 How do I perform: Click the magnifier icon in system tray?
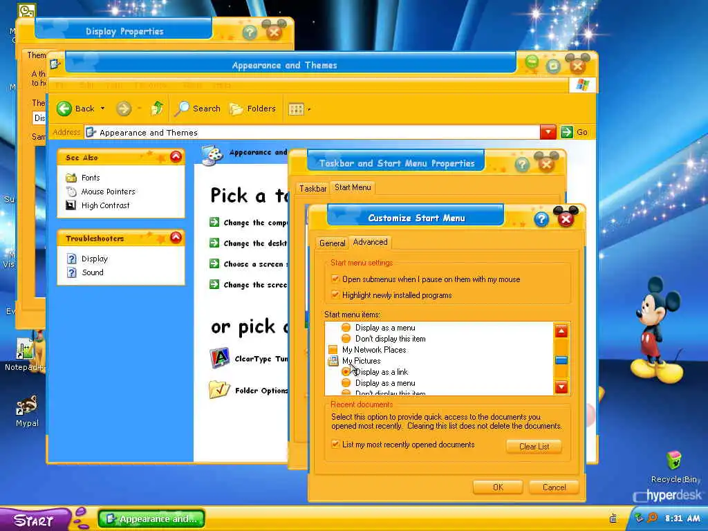pyautogui.click(x=652, y=518)
